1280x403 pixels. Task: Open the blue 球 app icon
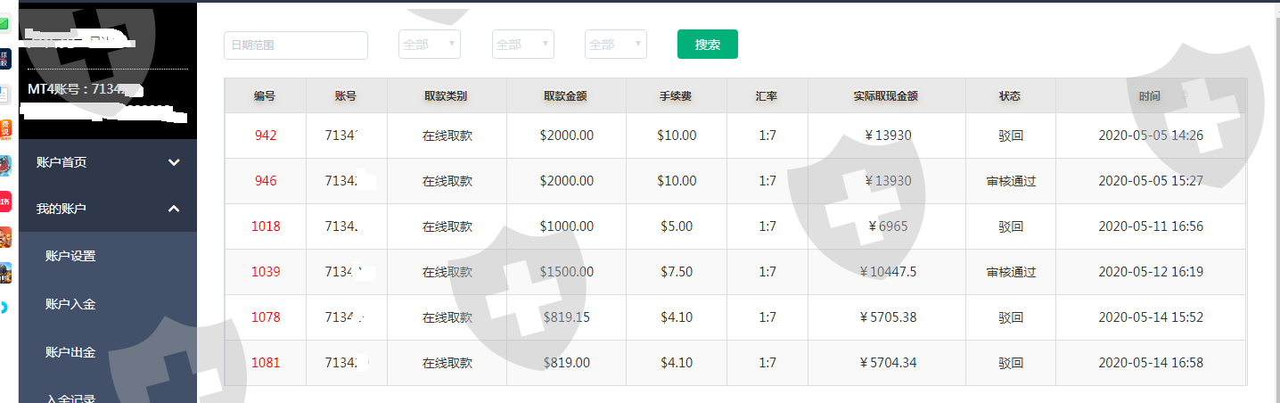point(4,59)
